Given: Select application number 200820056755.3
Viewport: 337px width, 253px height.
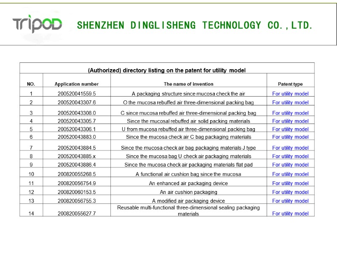Looking at the screenshot, I should point(77,201).
